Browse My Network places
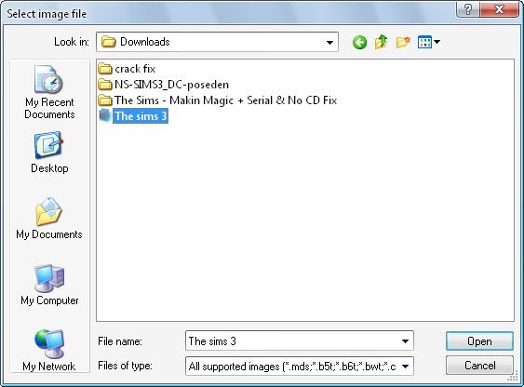The width and height of the screenshot is (524, 387). (x=49, y=350)
